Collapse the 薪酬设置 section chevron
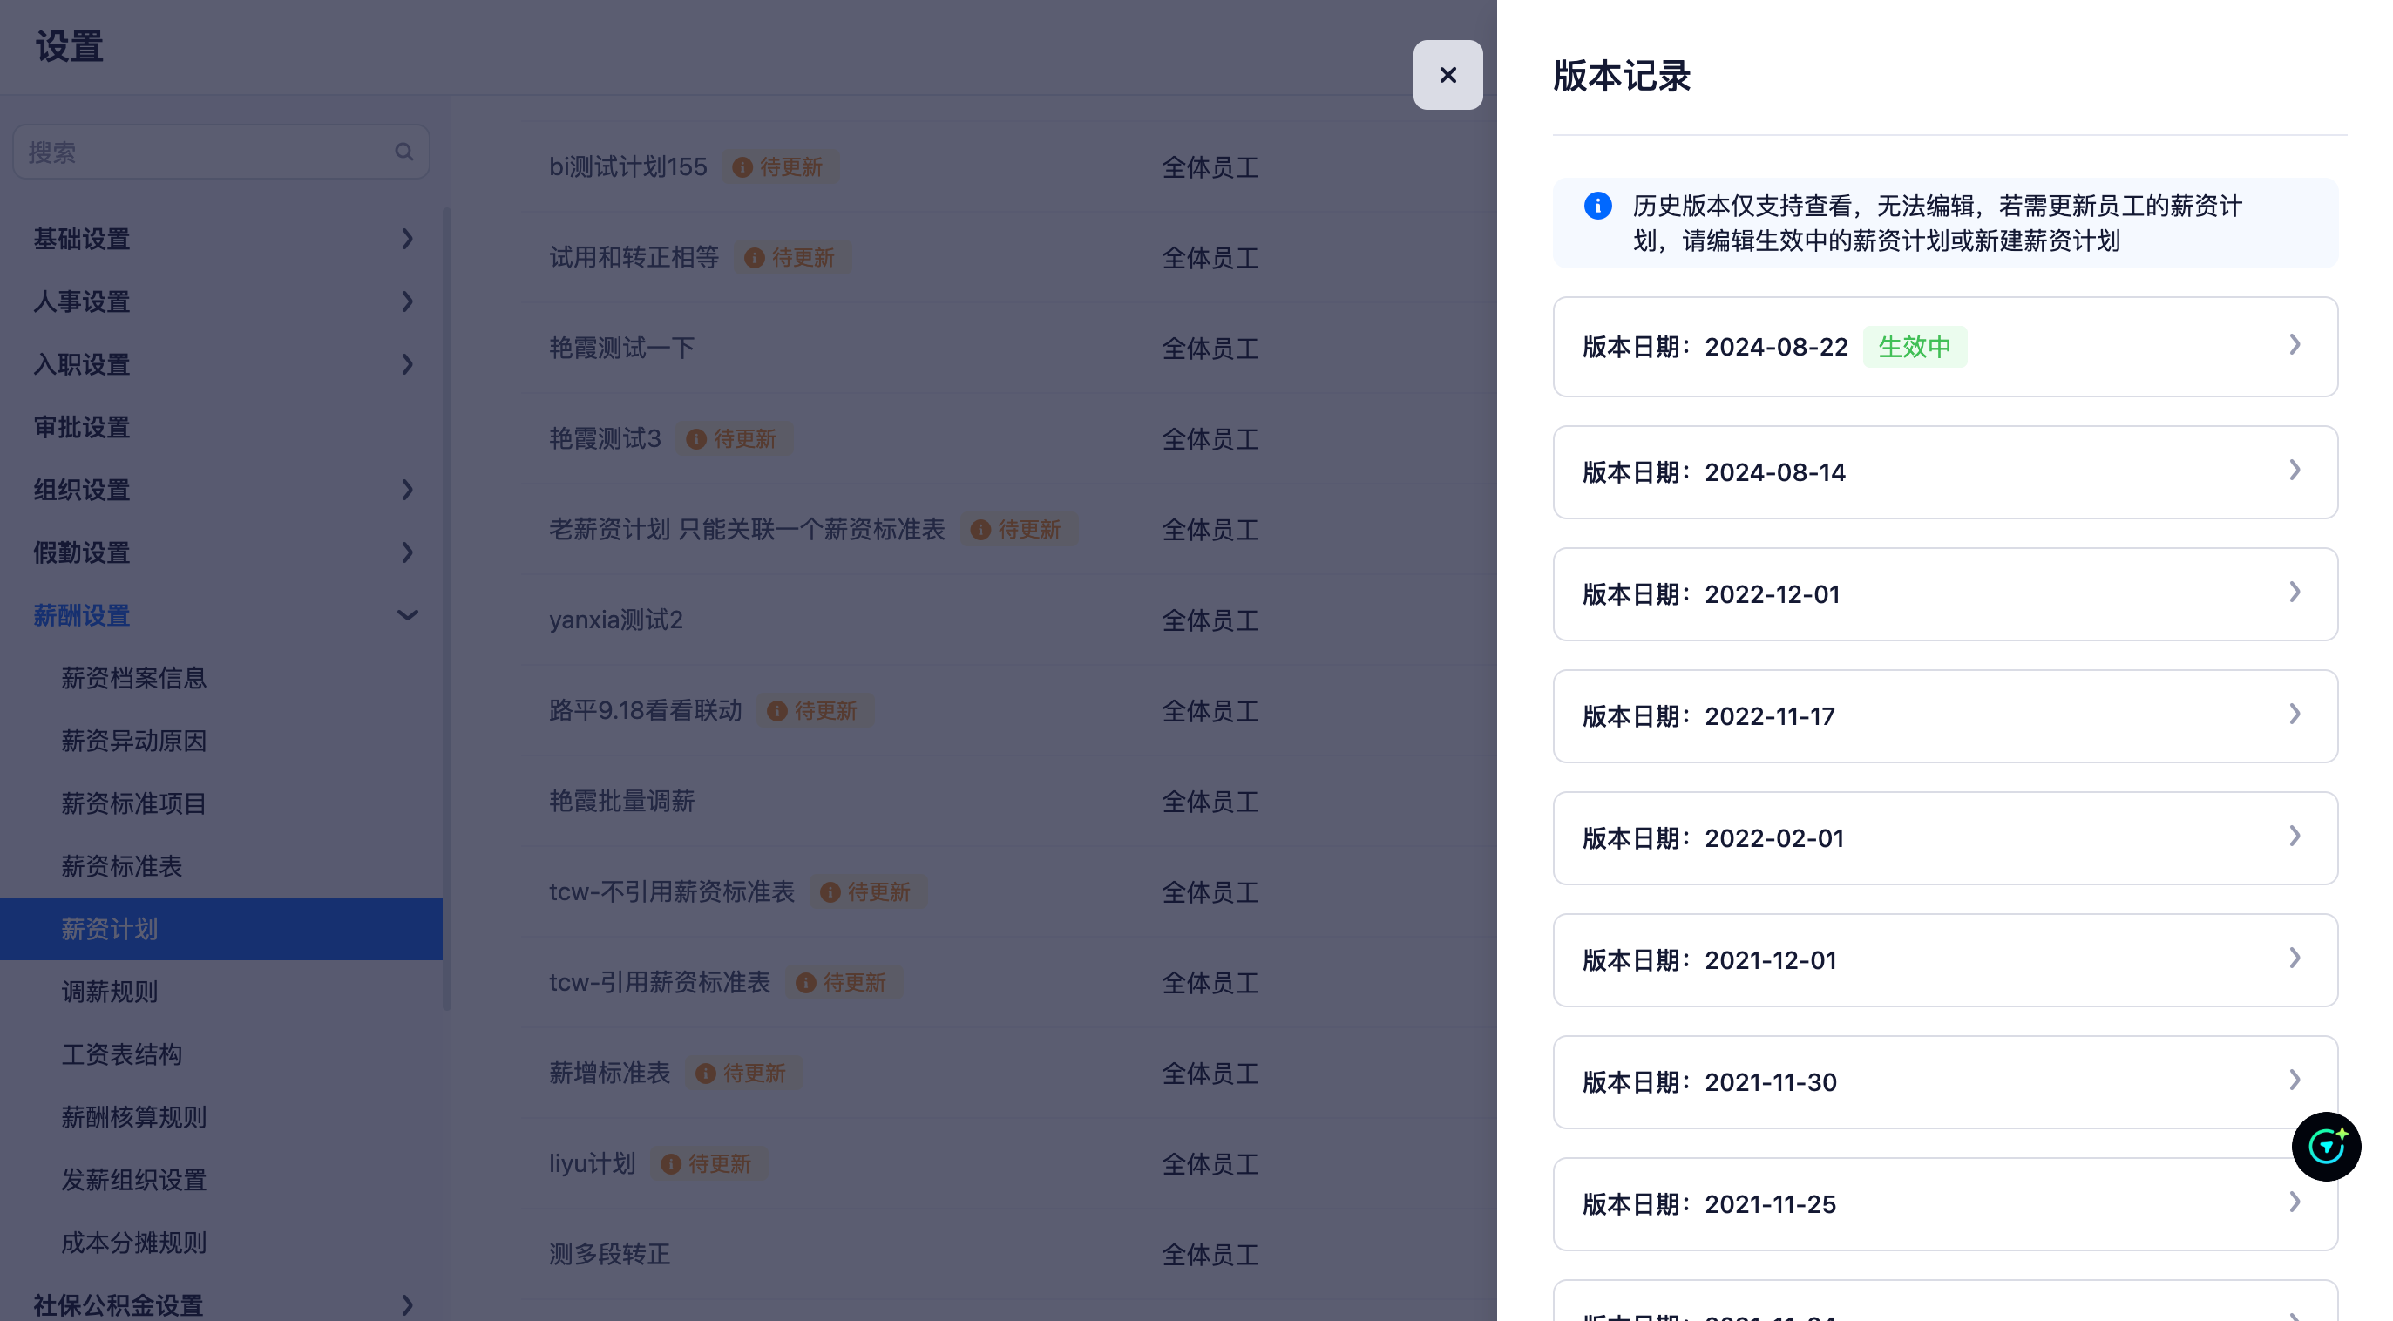 coord(407,615)
